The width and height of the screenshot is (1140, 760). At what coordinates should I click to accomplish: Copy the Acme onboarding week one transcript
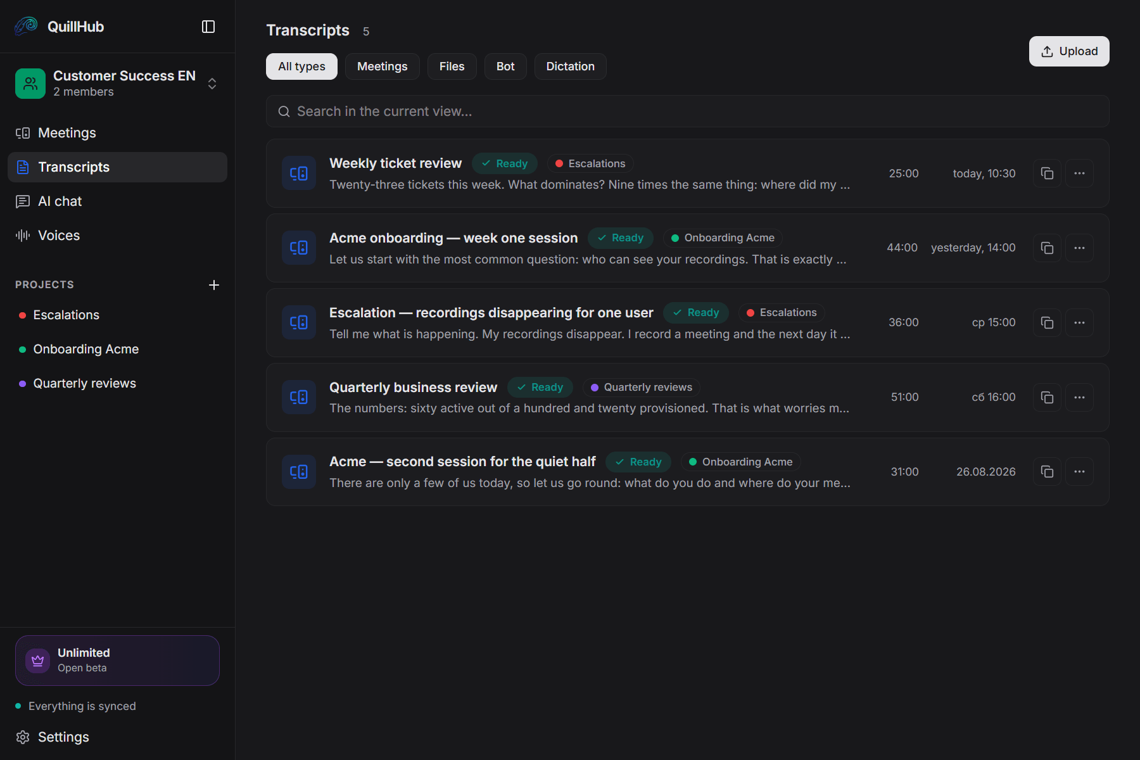(x=1047, y=248)
